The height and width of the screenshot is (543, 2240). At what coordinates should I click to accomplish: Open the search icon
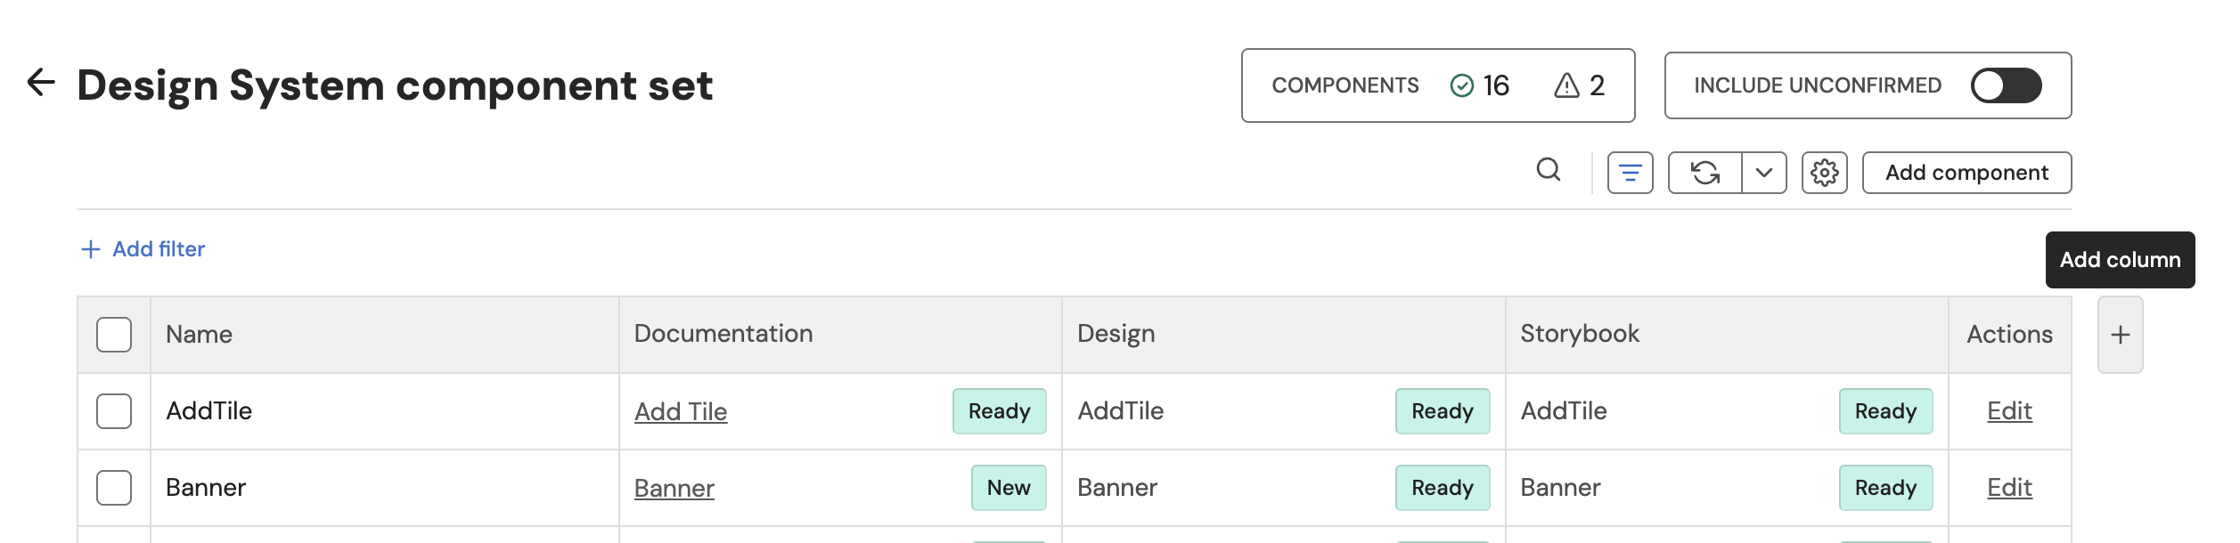click(x=1549, y=170)
